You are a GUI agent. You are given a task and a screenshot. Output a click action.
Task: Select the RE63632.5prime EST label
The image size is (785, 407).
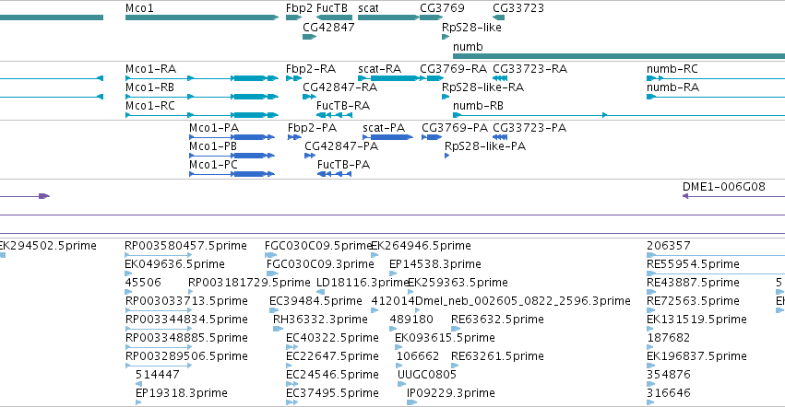497,319
